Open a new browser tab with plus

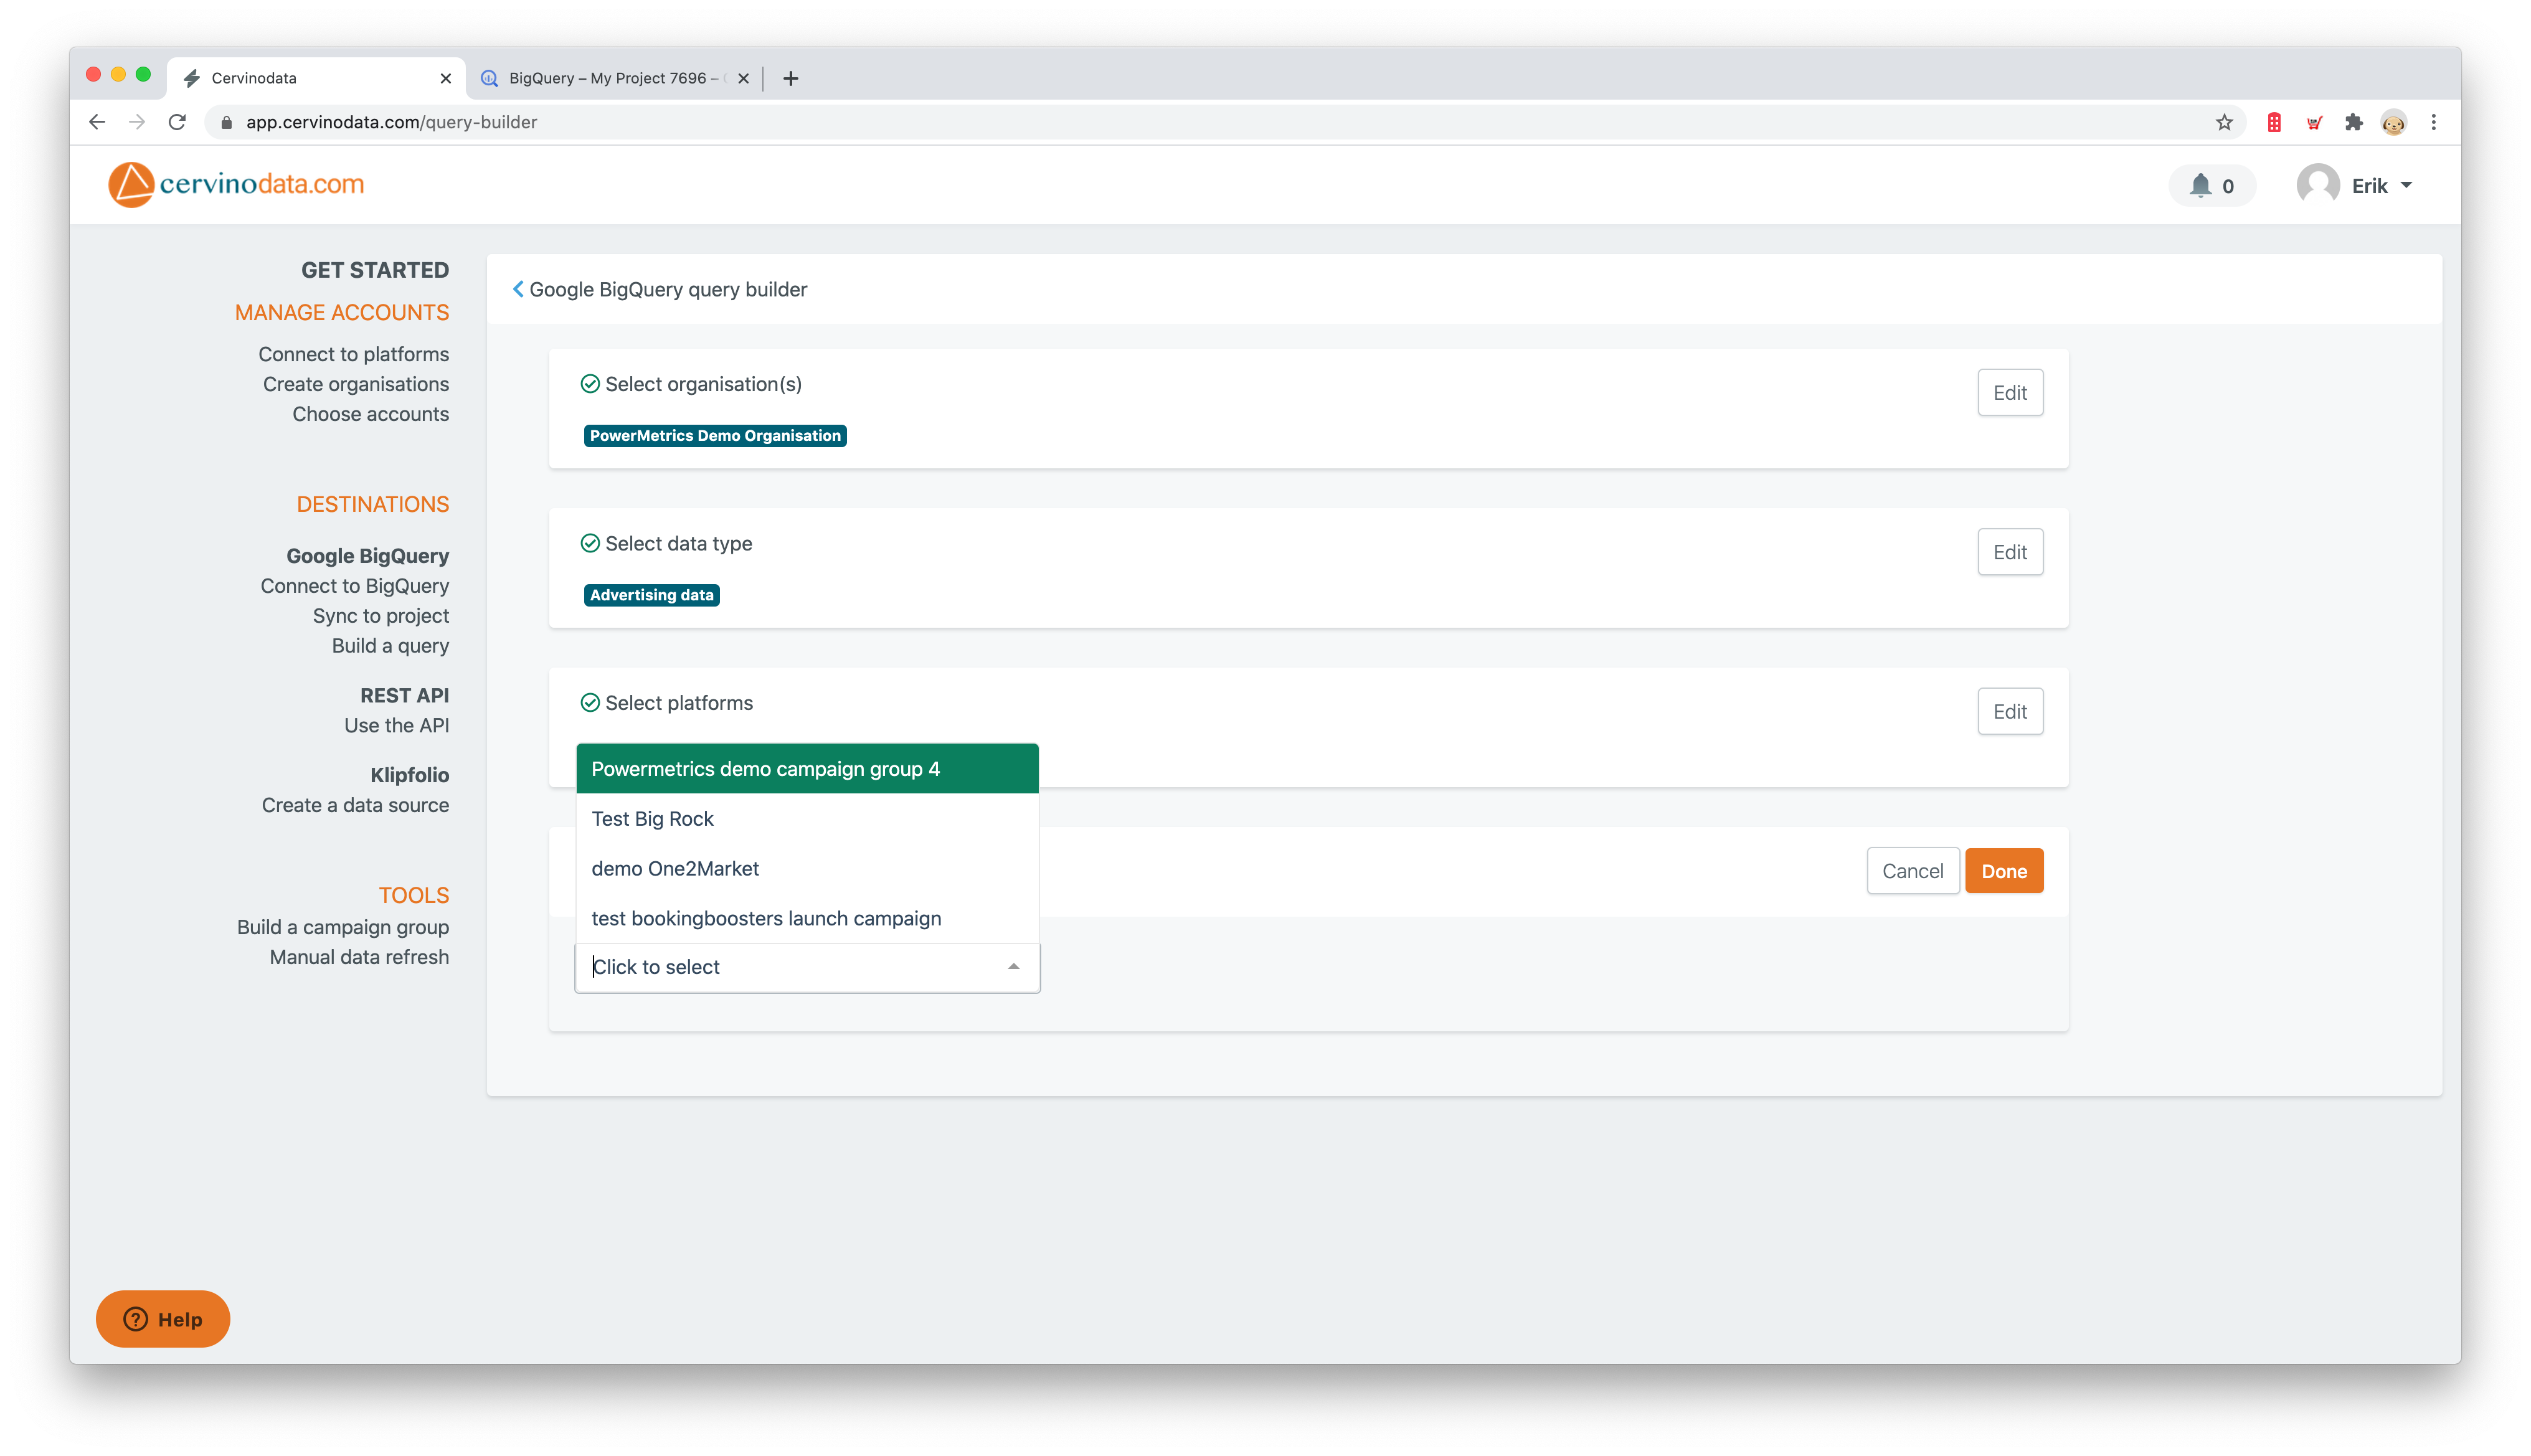pyautogui.click(x=790, y=78)
